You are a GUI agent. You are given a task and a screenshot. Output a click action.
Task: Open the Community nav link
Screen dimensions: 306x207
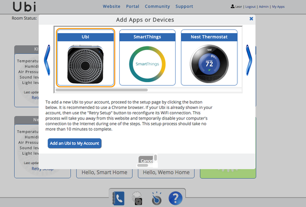click(157, 6)
